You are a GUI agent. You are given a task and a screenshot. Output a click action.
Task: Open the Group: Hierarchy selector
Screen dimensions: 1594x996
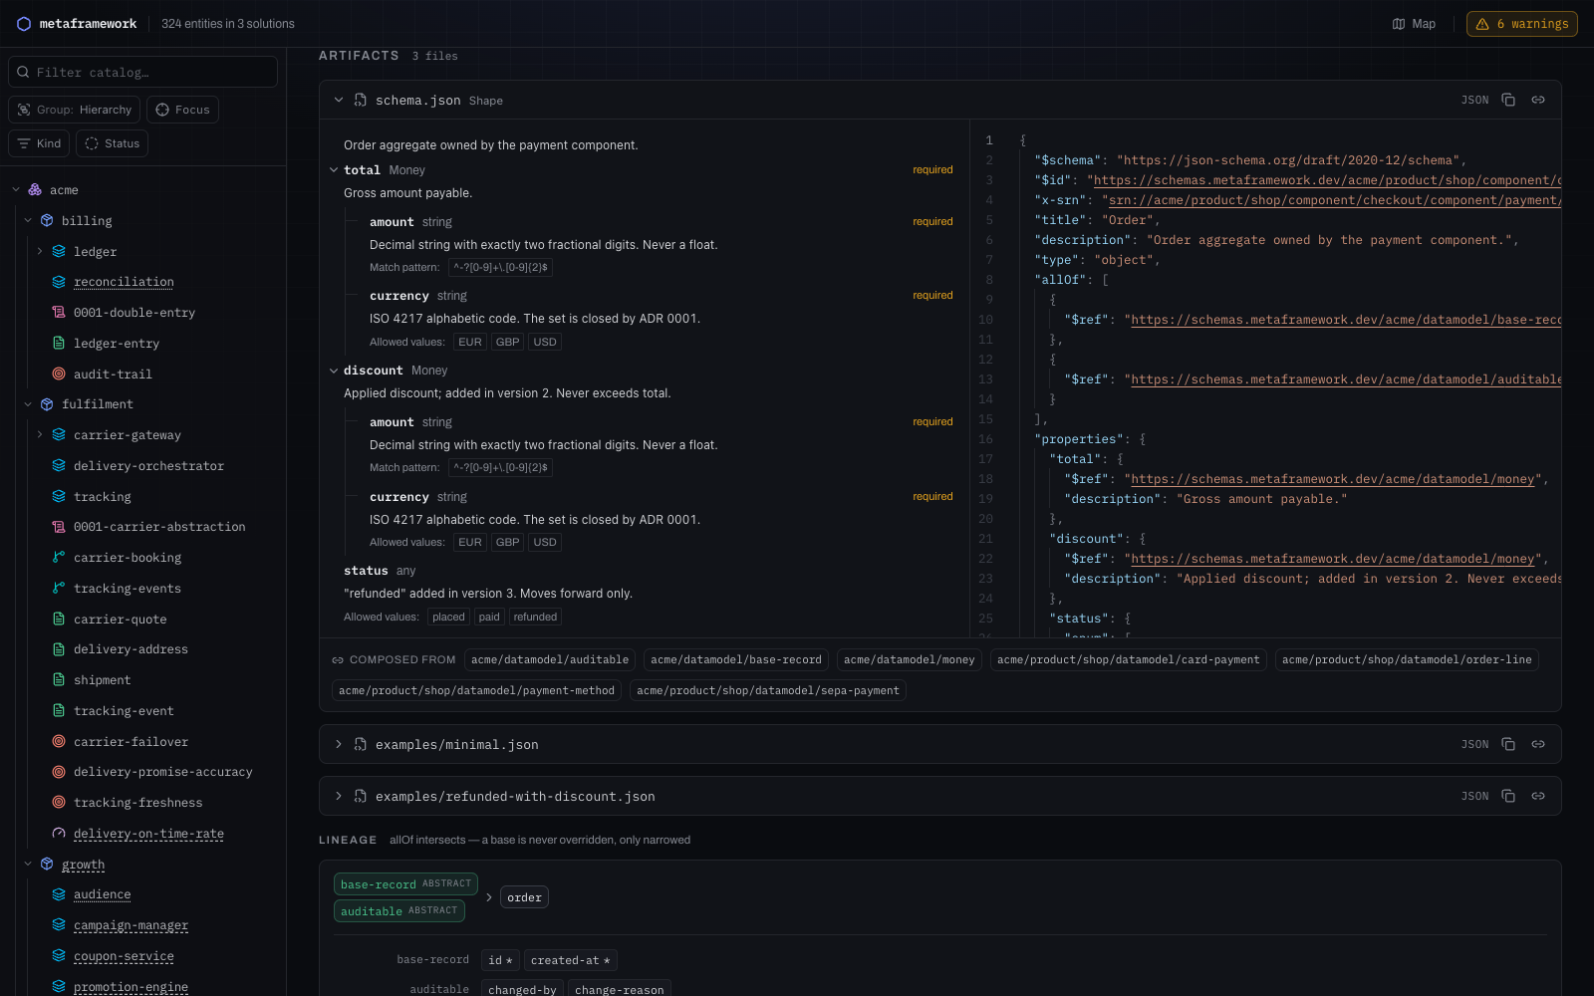(74, 110)
